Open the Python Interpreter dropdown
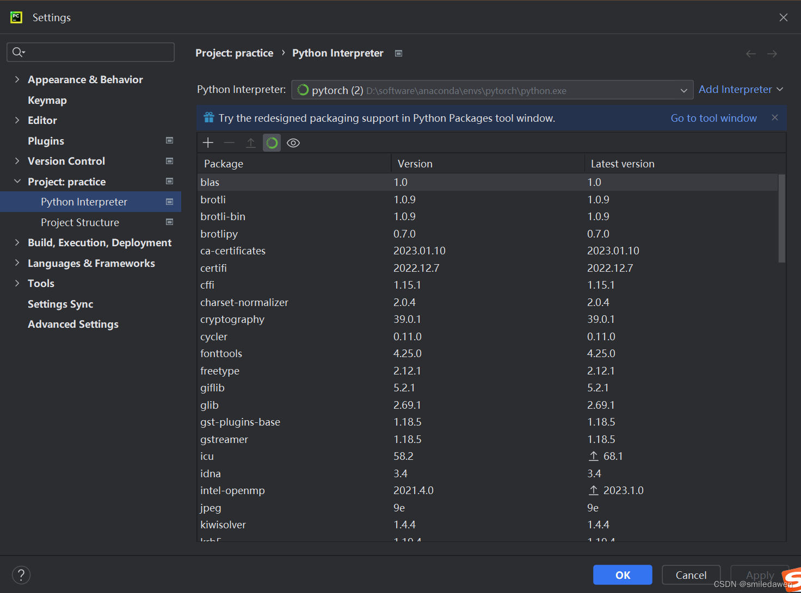This screenshot has height=593, width=801. pos(683,90)
